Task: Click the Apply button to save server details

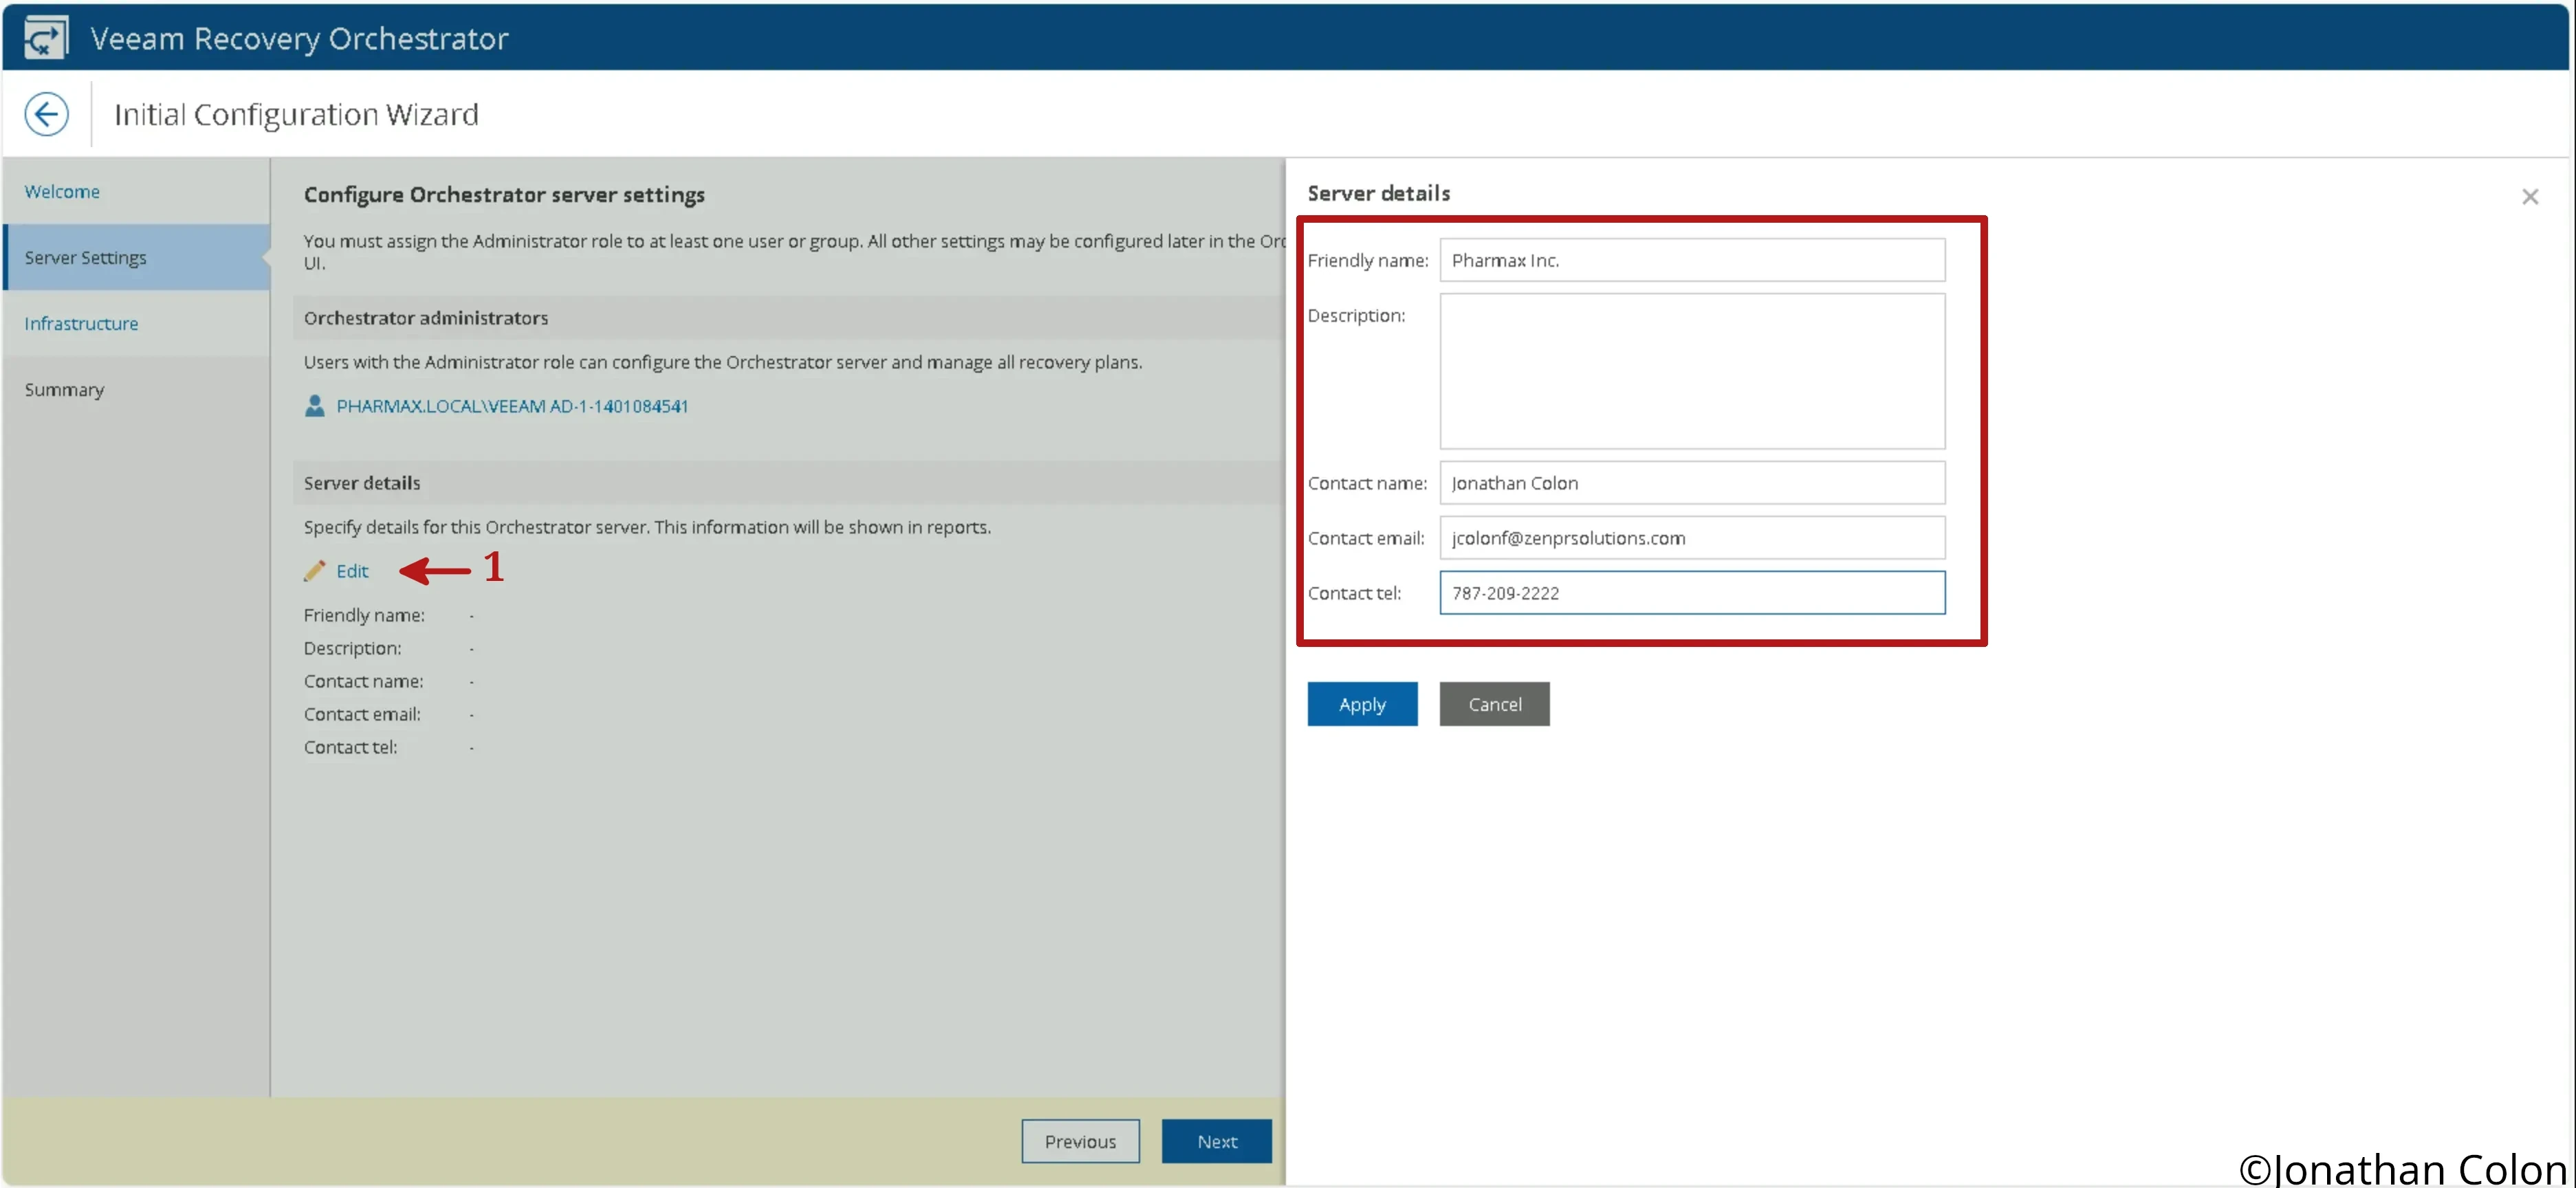Action: point(1362,703)
